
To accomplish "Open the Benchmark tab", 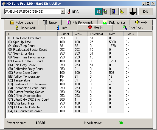I will pyautogui.click(x=26, y=28).
